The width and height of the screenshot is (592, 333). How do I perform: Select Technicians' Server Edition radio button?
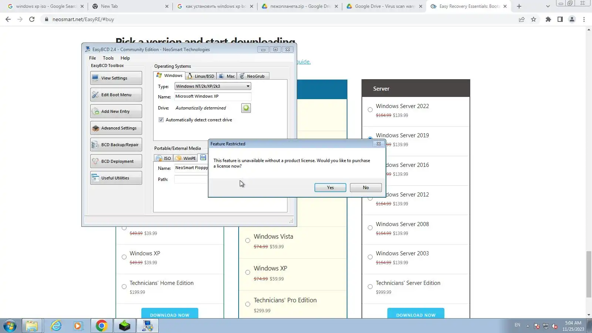point(370,287)
